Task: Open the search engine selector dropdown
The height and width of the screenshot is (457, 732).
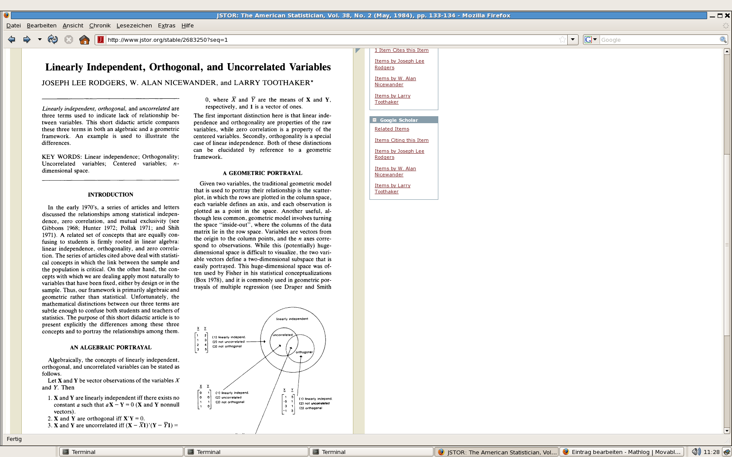Action: pos(591,40)
